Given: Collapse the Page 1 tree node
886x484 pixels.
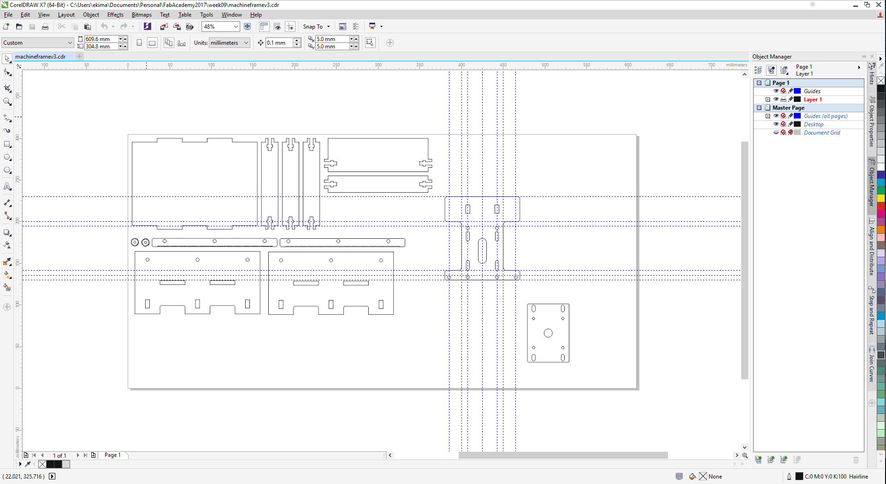Looking at the screenshot, I should (x=759, y=83).
